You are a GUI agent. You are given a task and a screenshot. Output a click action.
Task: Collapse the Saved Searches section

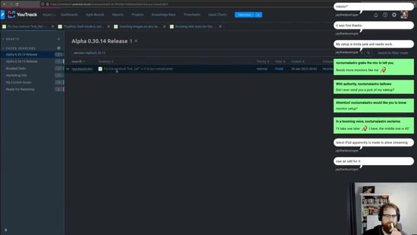pyautogui.click(x=3, y=48)
